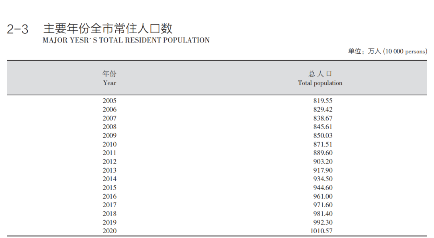
Task: Select the year cell 2010
Action: point(110,144)
